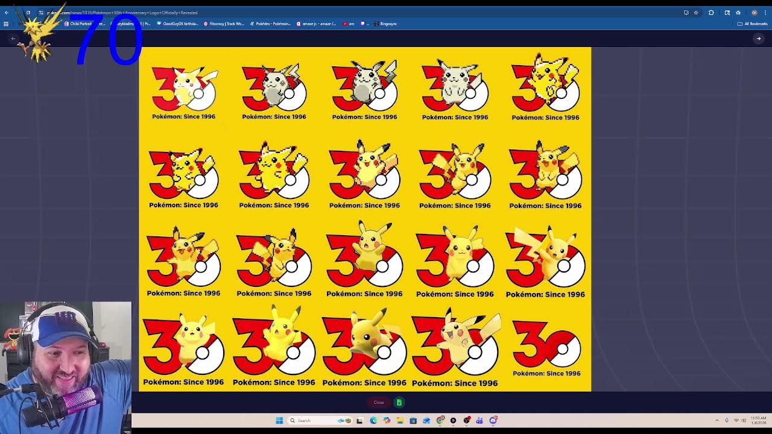772x434 pixels.
Task: Click the last Pikachu logo in top row
Action: click(545, 87)
